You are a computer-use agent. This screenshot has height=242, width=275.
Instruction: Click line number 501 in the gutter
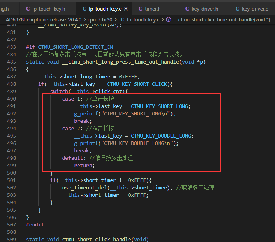(12, 180)
